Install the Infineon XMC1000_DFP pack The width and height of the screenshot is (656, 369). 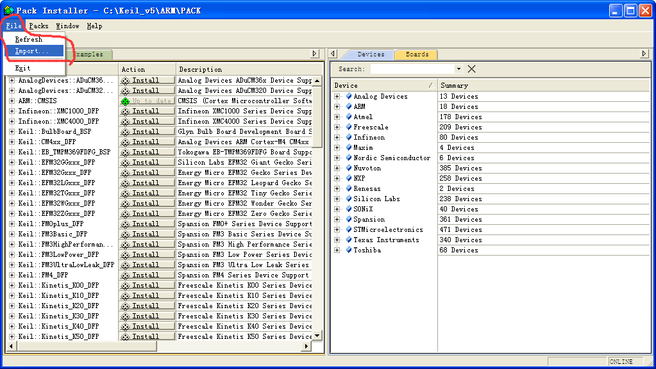(x=147, y=111)
